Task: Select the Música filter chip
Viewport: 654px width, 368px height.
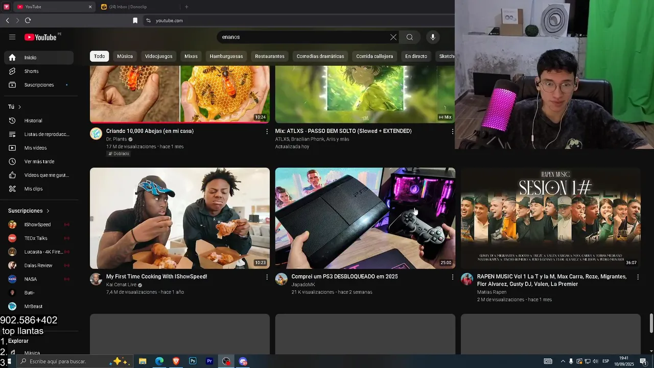Action: point(125,56)
